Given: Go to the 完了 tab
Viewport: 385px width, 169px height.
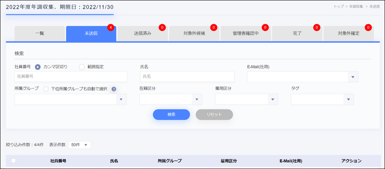Looking at the screenshot, I should (297, 33).
